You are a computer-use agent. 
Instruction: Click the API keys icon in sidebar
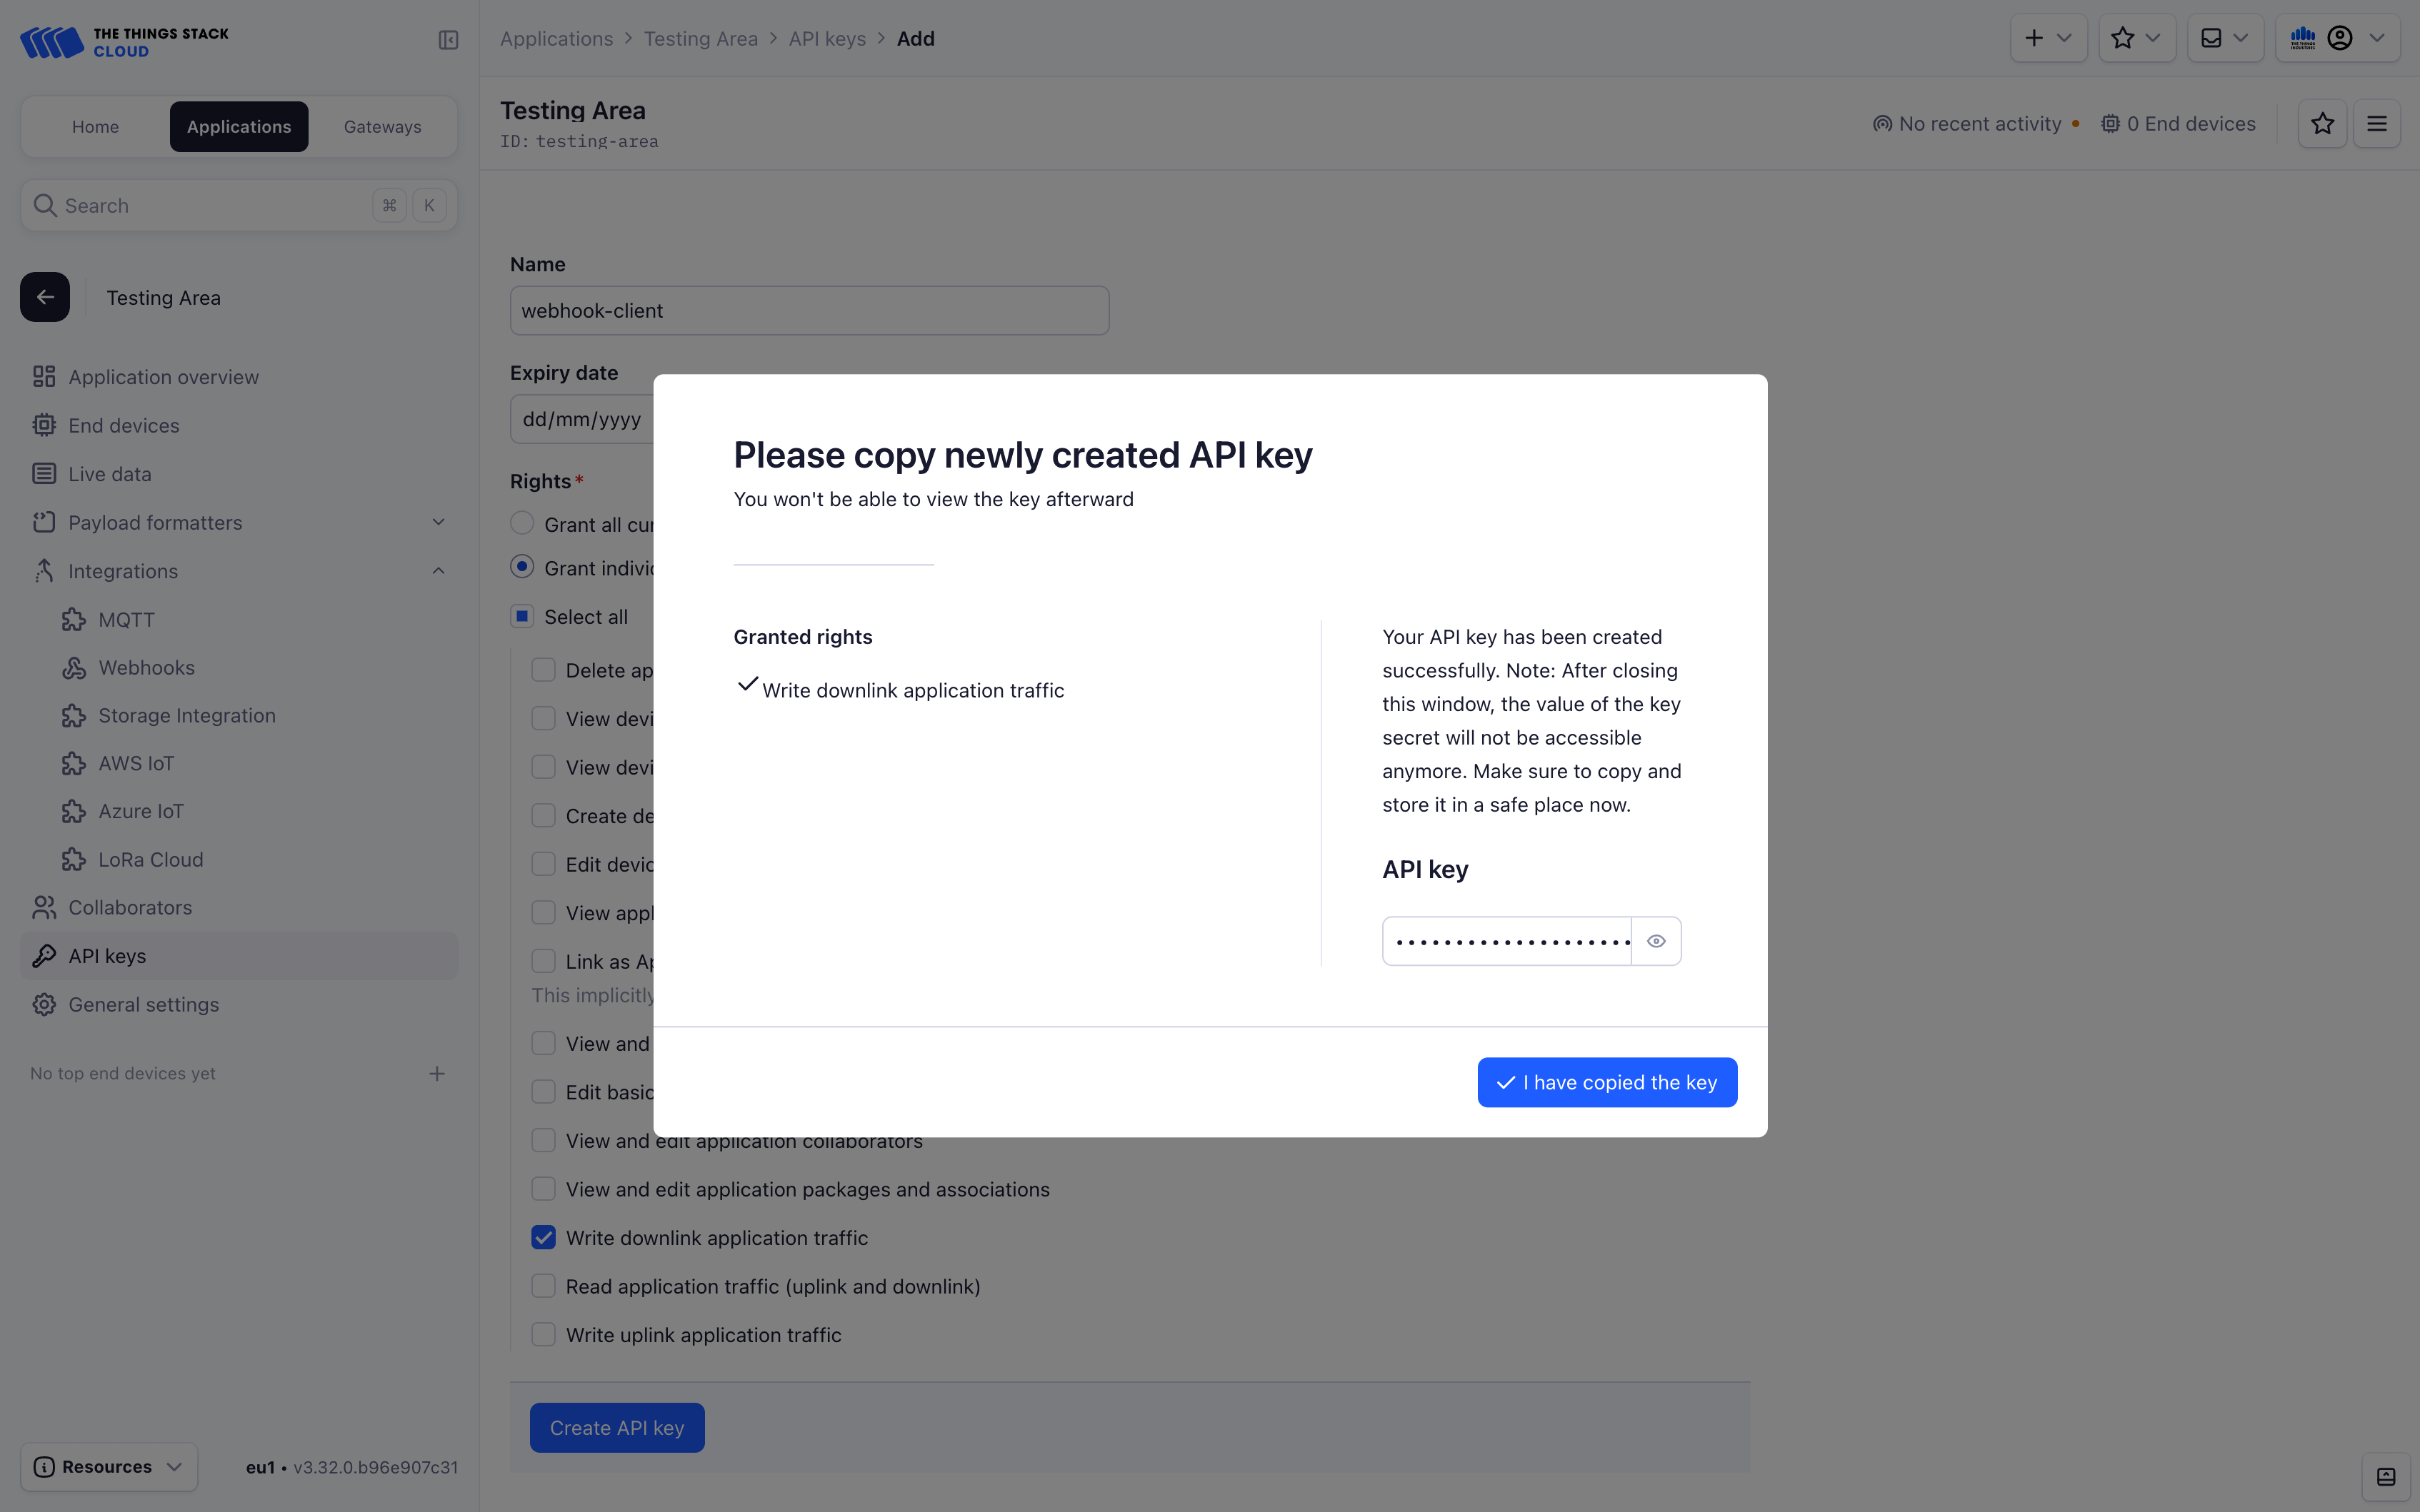(x=44, y=954)
